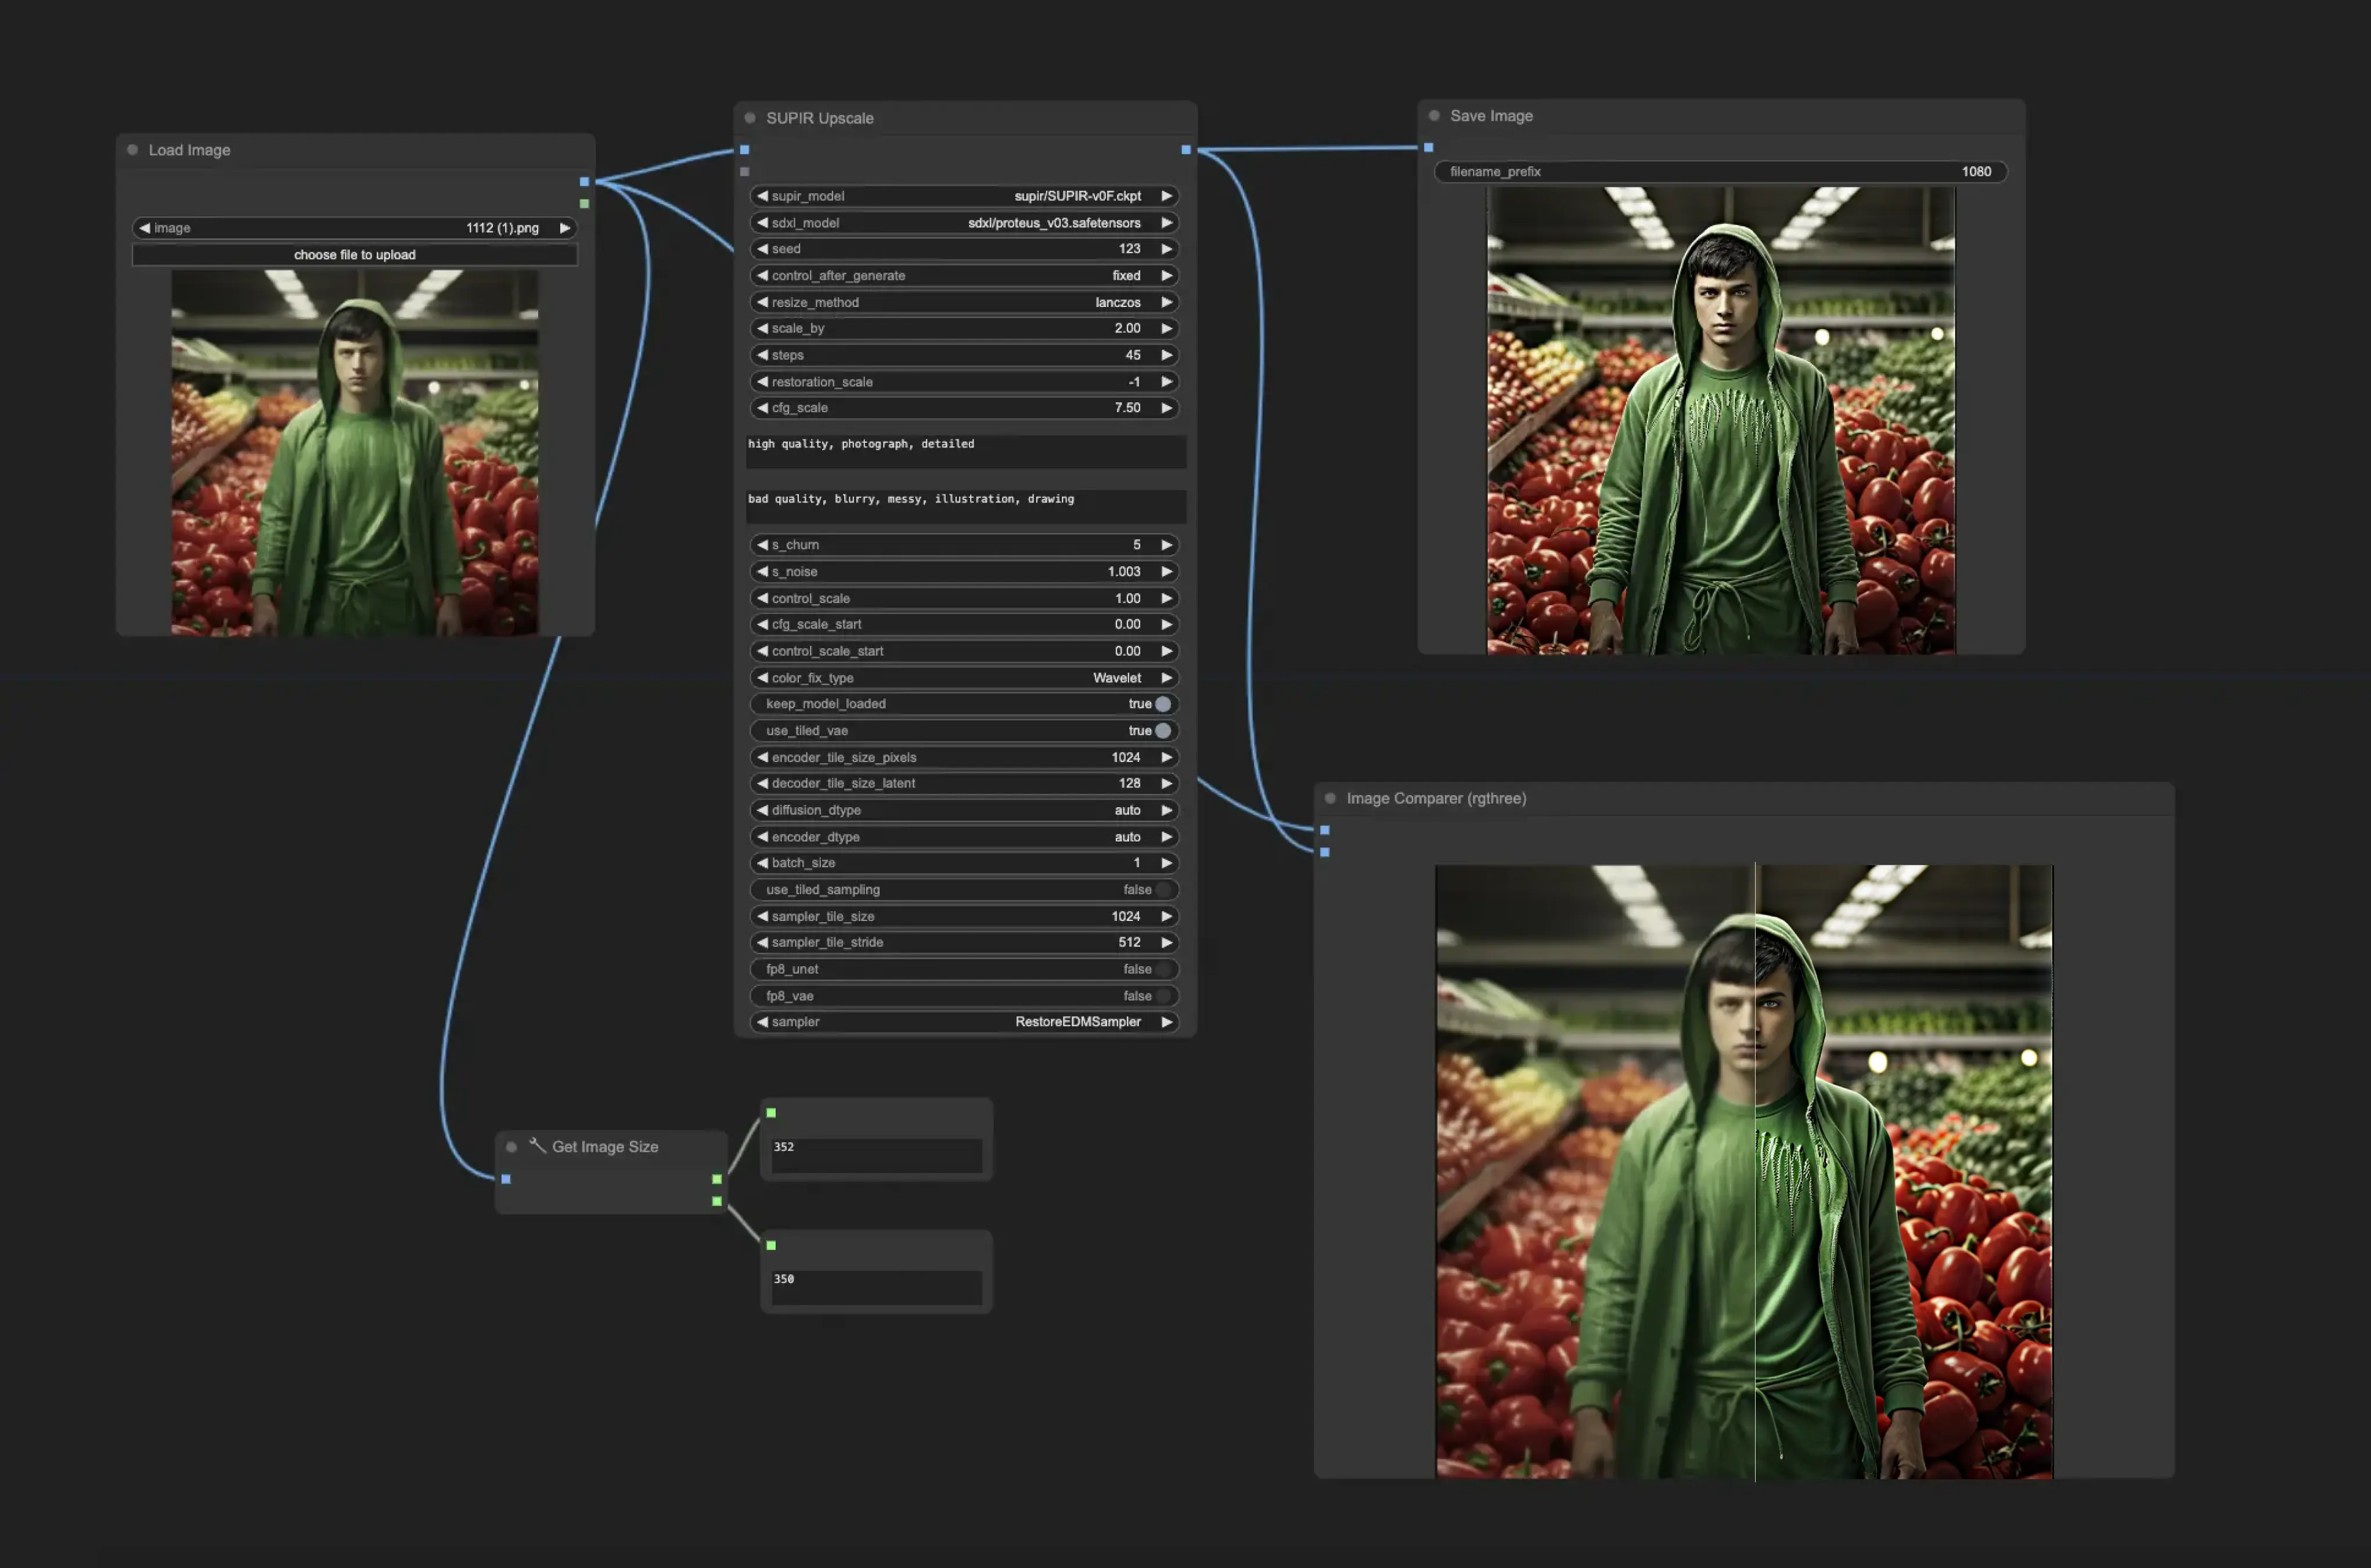
Task: Click the 350 height display field
Action: (x=877, y=1287)
